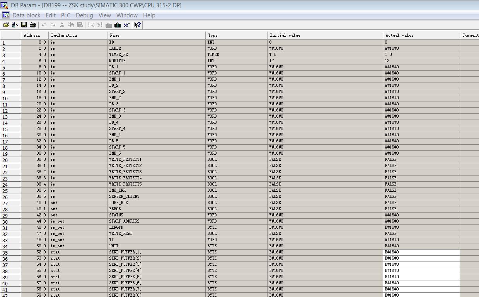Toggle Monitor with the glasses icon
The height and width of the screenshot is (297, 479).
[126, 25]
